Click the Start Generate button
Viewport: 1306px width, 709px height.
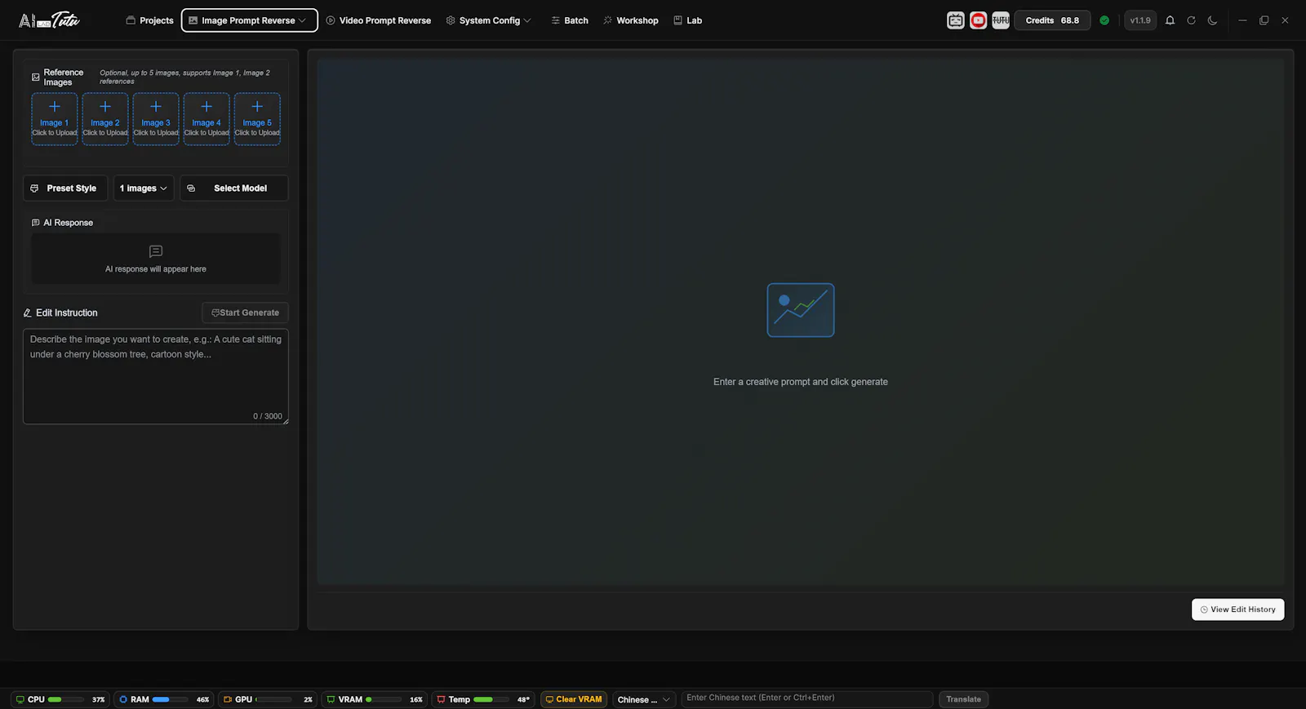click(245, 312)
